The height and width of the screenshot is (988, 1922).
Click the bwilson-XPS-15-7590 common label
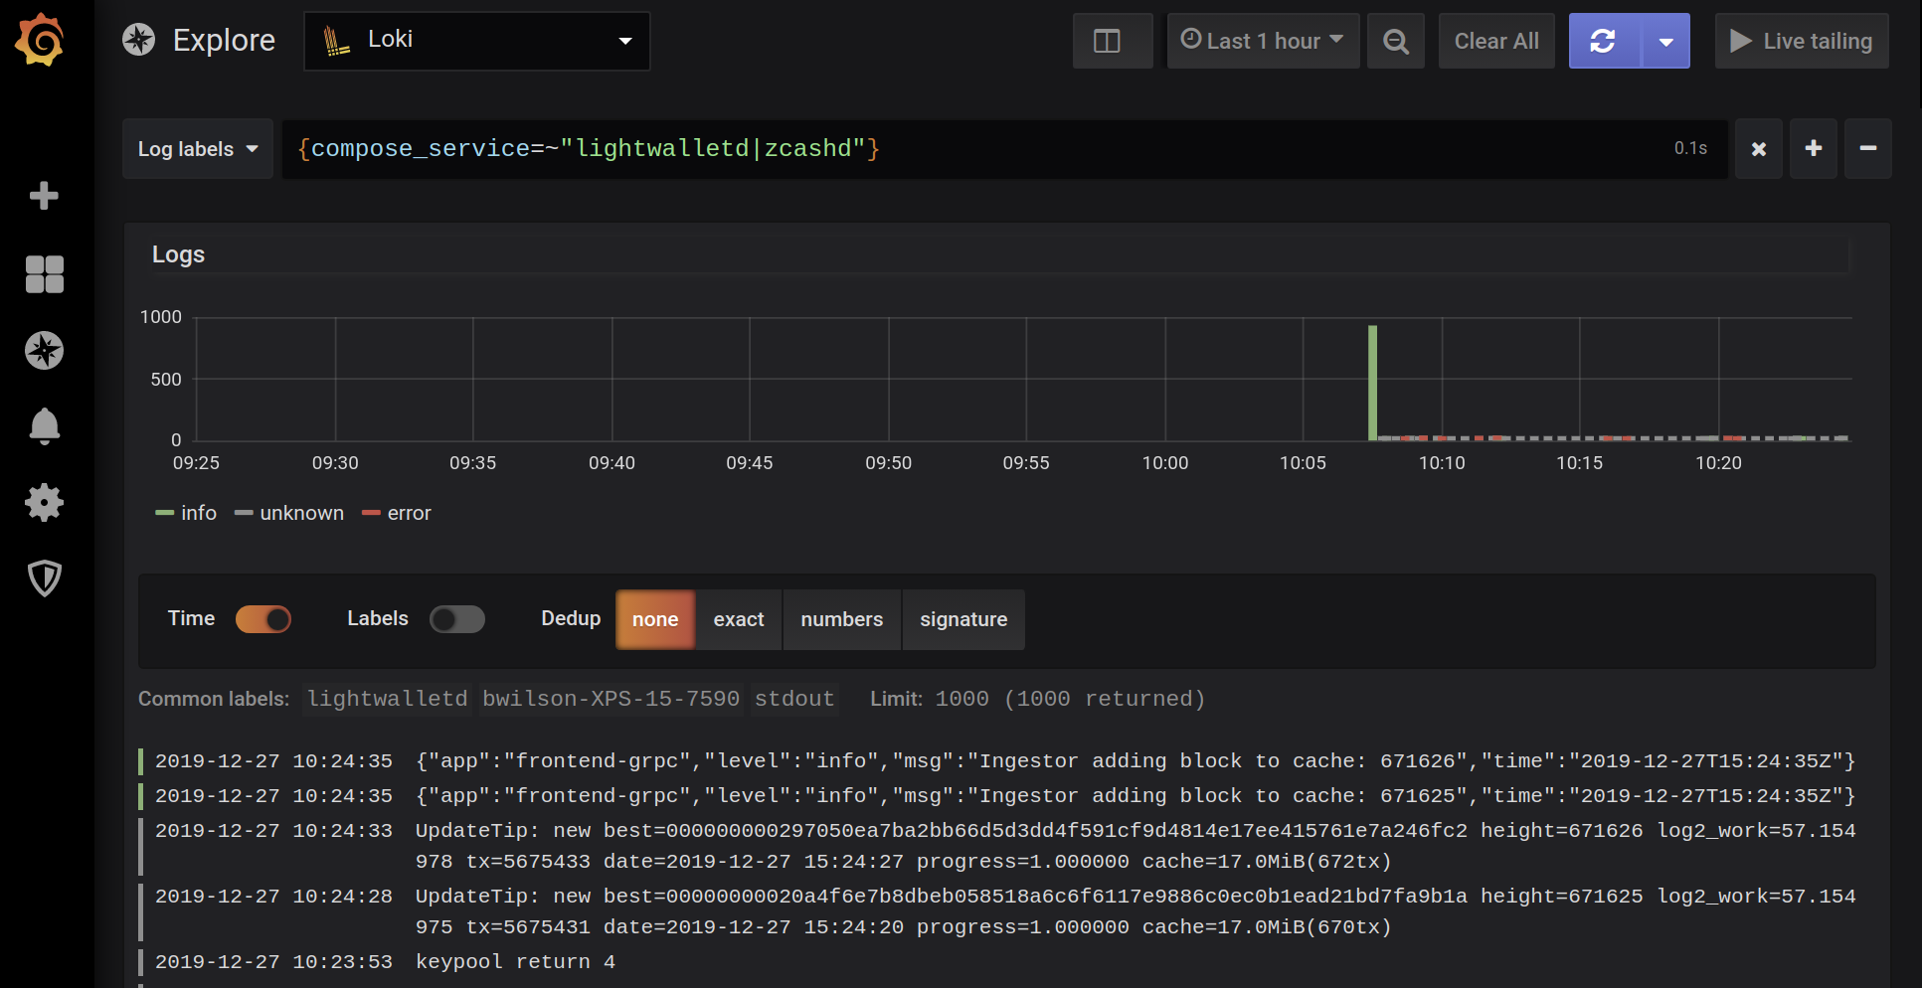point(612,699)
